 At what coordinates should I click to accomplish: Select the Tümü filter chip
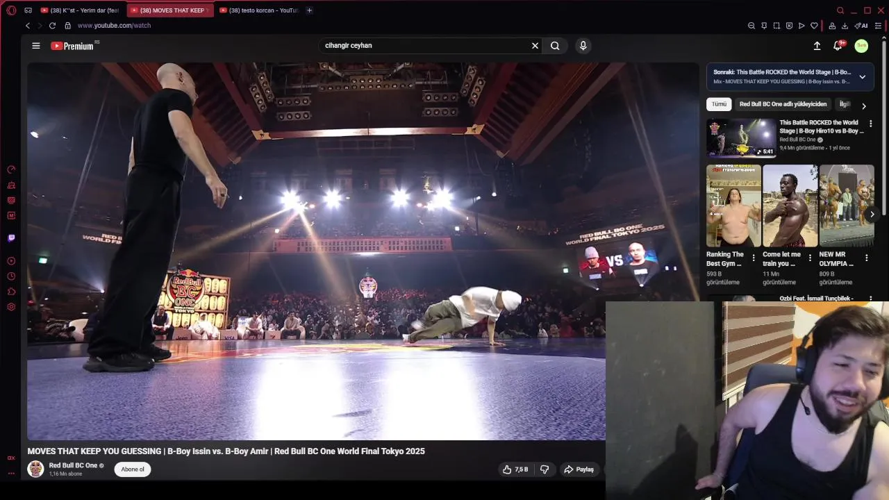point(719,104)
